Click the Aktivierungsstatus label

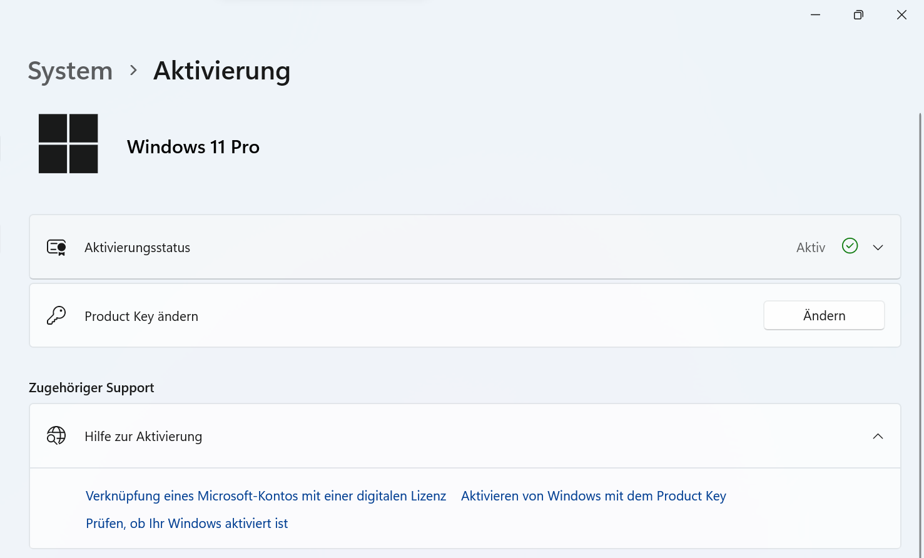click(x=138, y=248)
